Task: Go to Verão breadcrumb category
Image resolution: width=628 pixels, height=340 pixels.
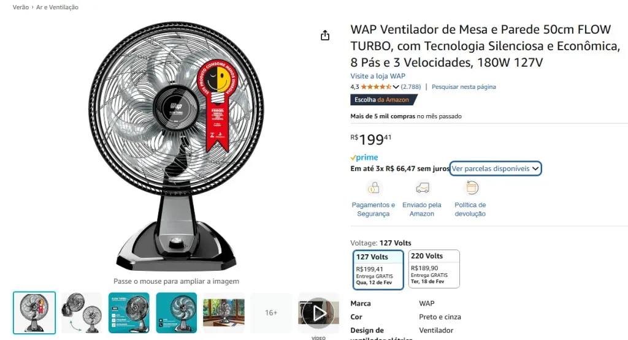Action: click(20, 7)
